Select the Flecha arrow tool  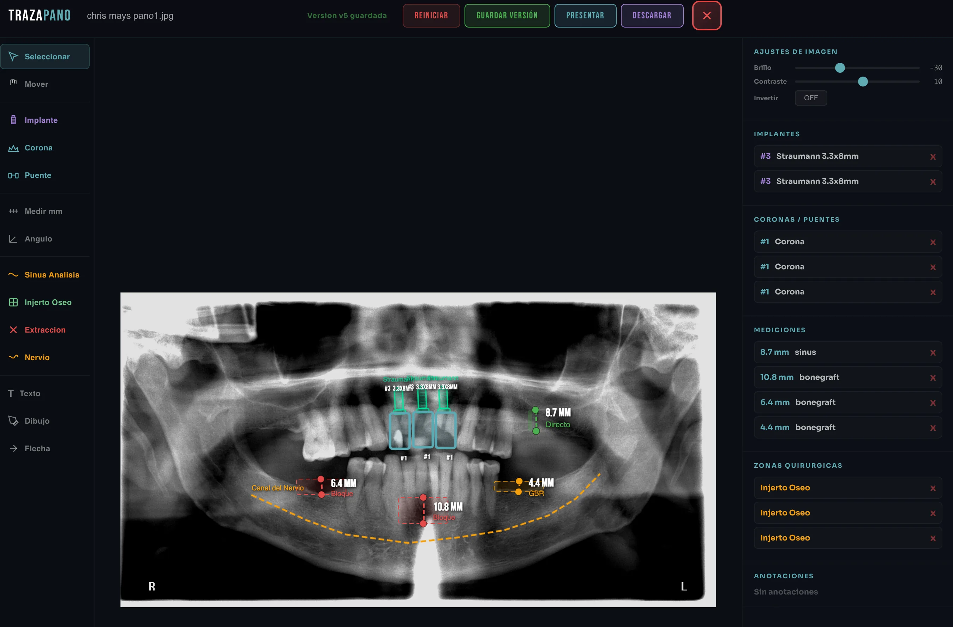point(37,448)
